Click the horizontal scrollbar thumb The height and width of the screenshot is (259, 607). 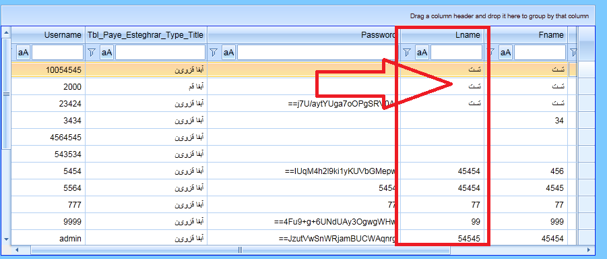click(240, 250)
